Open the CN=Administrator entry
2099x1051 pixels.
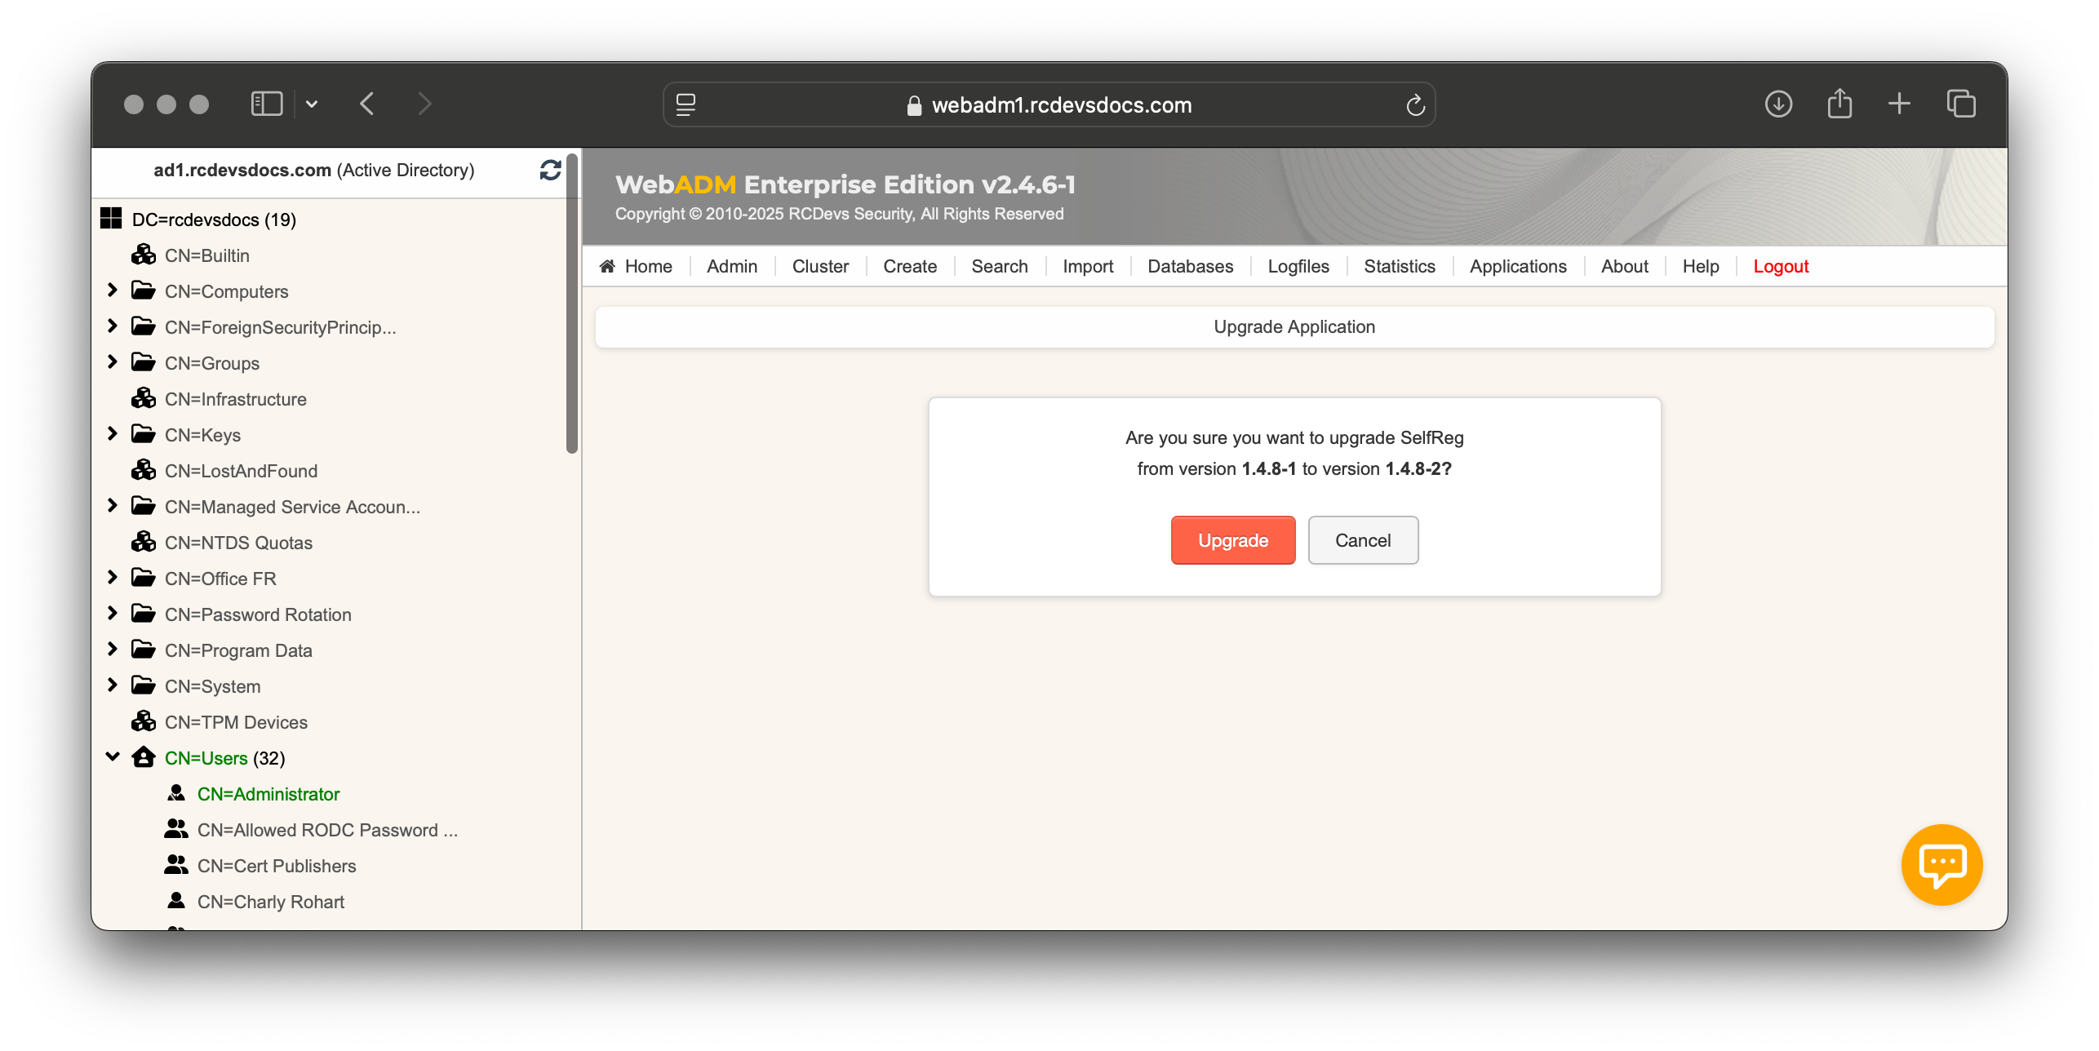pos(268,793)
